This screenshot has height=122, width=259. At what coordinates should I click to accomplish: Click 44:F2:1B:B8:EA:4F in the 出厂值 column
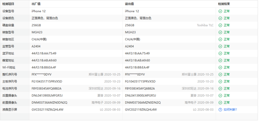point(44,67)
